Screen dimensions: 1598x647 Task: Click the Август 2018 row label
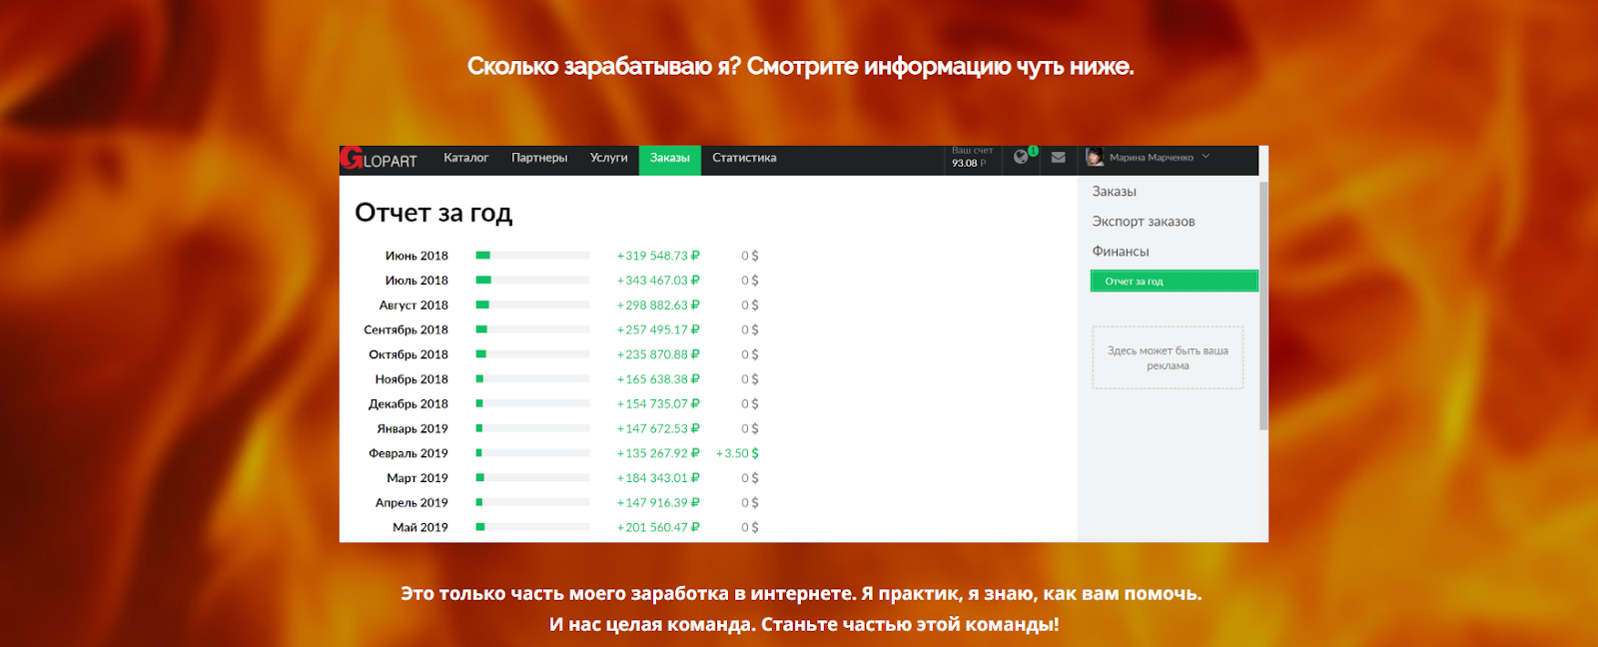pyautogui.click(x=413, y=306)
